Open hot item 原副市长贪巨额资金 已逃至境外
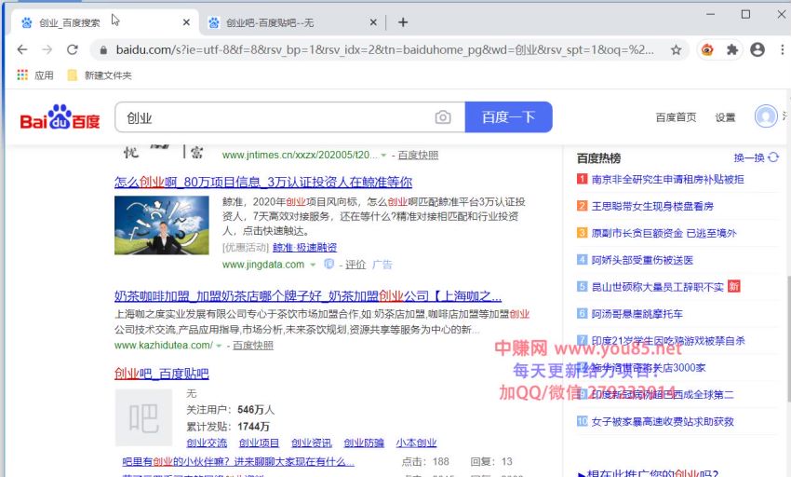The image size is (791, 477). pos(664,233)
